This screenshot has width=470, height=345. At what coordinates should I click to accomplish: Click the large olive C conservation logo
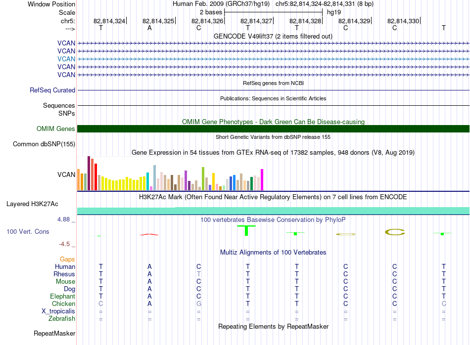(x=395, y=232)
